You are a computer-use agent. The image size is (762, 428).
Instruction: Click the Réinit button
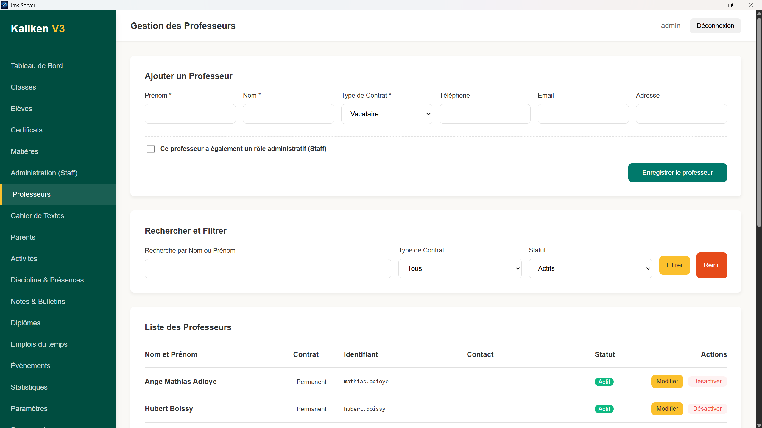[x=711, y=265]
